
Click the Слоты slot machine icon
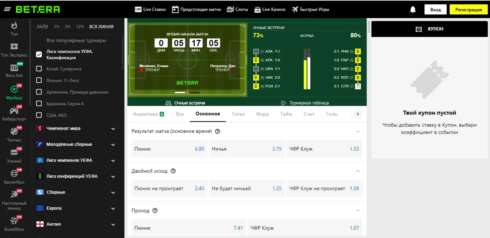tap(230, 9)
